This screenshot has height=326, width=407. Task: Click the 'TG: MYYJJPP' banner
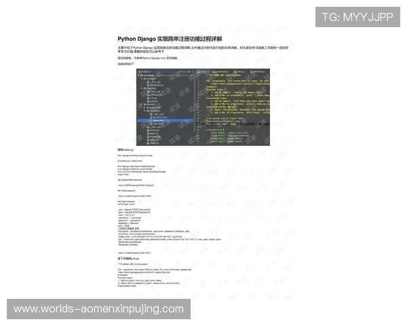[x=357, y=17]
